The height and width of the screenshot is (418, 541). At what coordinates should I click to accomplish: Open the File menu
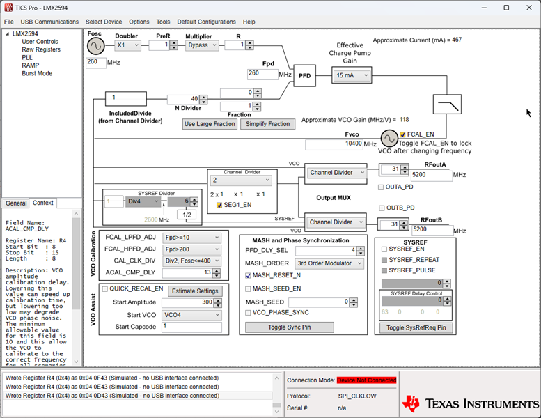8,22
